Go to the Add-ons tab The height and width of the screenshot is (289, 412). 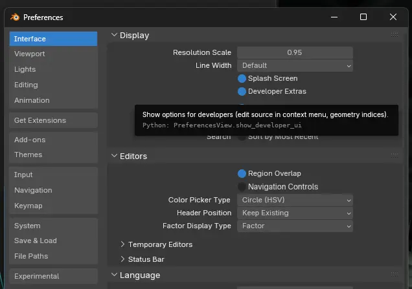coord(53,140)
